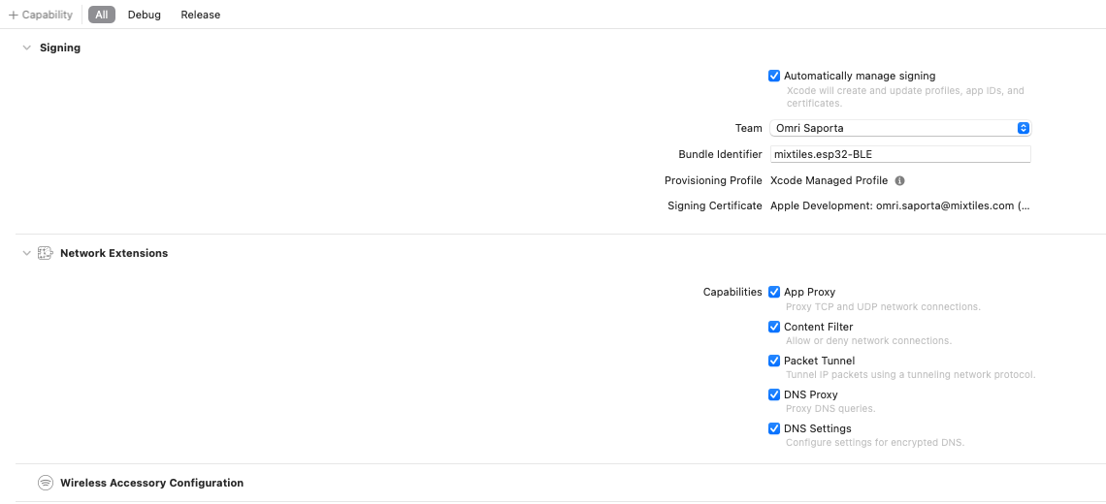The width and height of the screenshot is (1106, 504).
Task: Collapse the Network Extensions section
Action: (x=26, y=253)
